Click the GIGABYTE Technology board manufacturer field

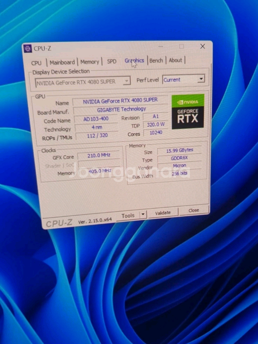coord(121,109)
